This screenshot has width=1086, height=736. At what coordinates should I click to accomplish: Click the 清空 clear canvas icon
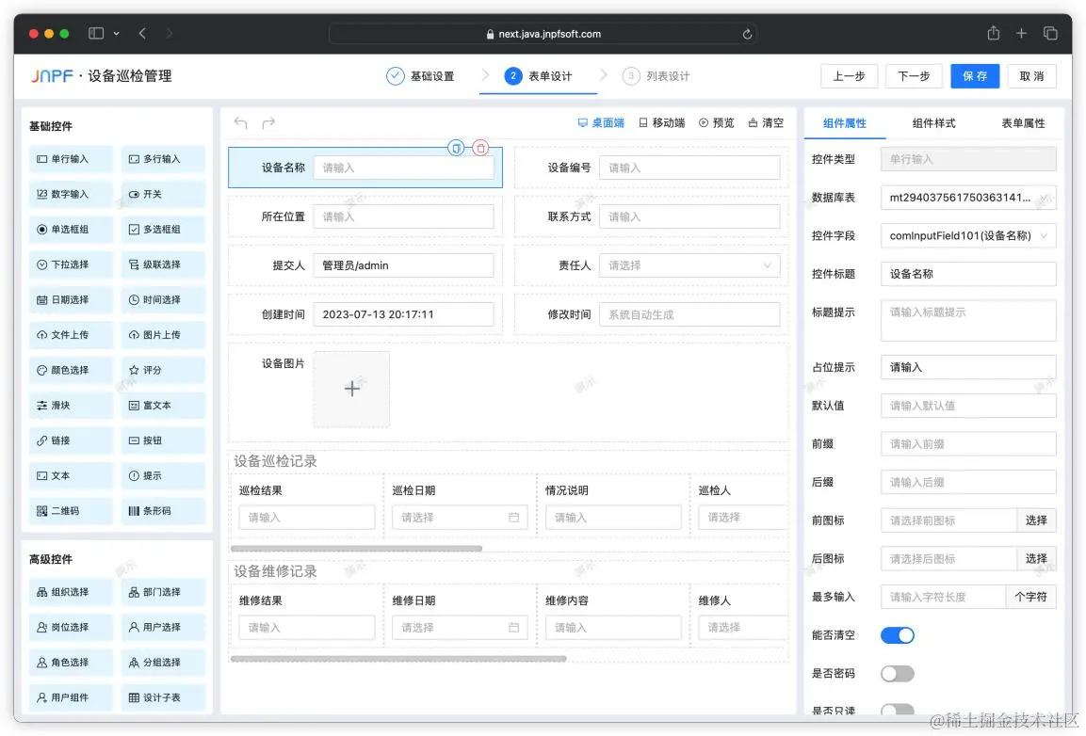pos(770,123)
